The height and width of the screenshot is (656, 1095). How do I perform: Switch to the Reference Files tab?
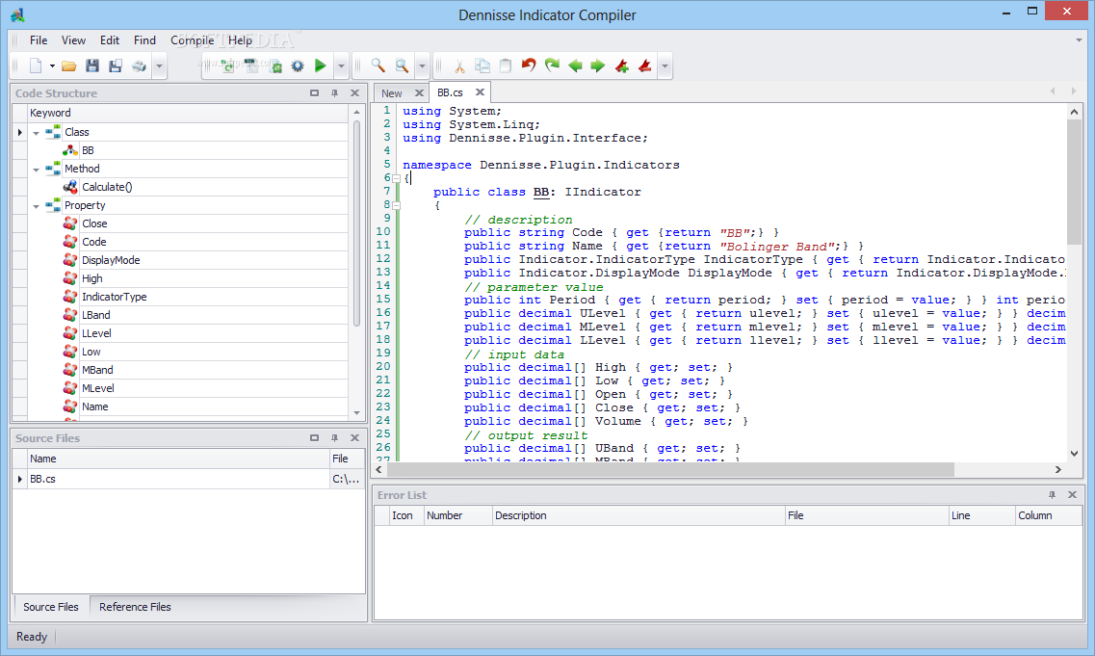(x=135, y=607)
